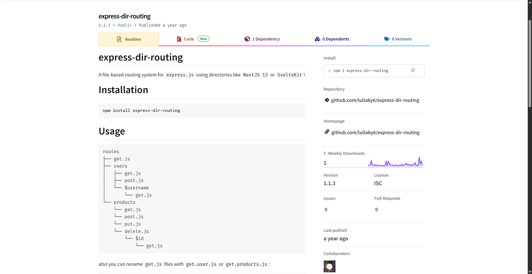Click the Weekly Downloads download icon
Viewport: 532px width, 274px height.
[325, 153]
